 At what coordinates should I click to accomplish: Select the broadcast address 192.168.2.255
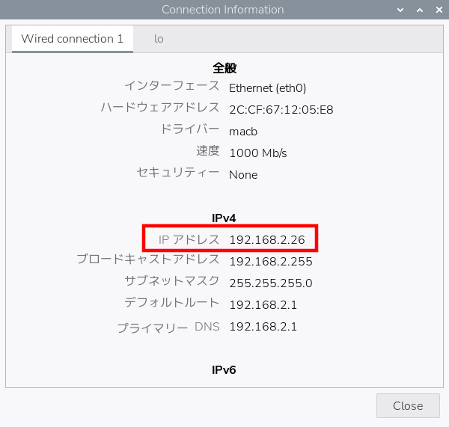point(270,262)
